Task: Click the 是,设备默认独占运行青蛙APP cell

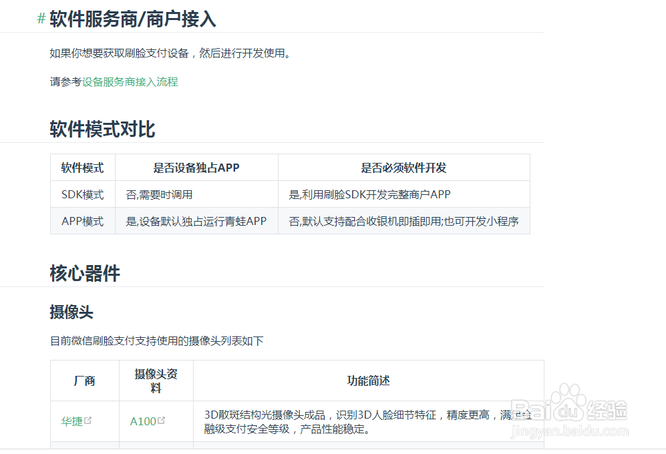Action: tap(196, 221)
